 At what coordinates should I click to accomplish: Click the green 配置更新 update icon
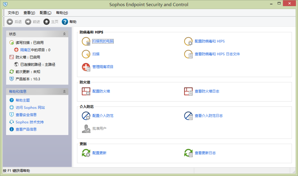coord(86,153)
